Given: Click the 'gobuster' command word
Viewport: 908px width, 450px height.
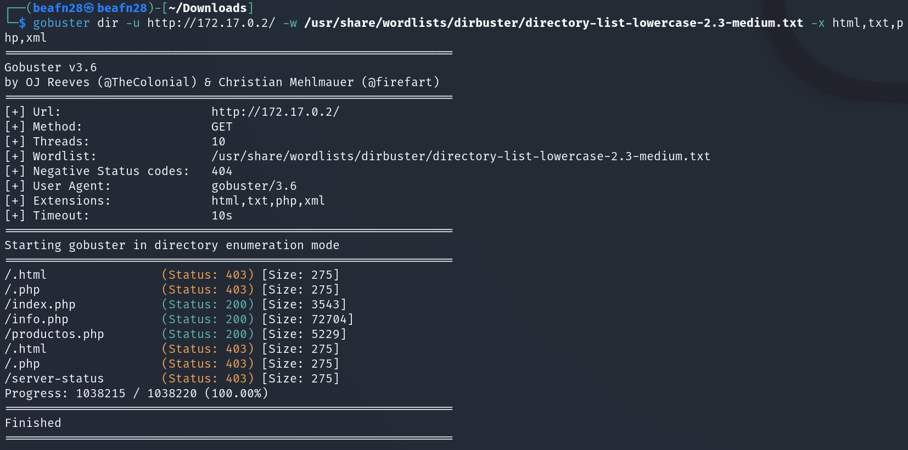Looking at the screenshot, I should [x=61, y=23].
